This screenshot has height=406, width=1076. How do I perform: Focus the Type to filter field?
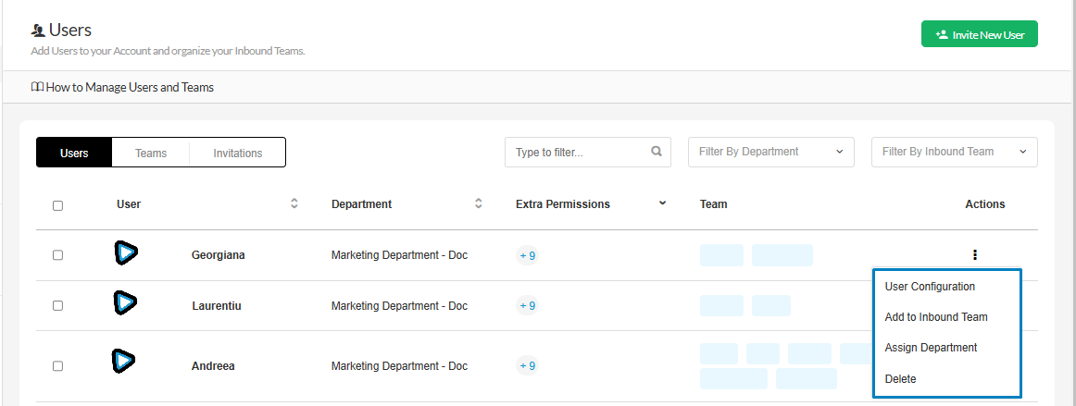pos(578,152)
